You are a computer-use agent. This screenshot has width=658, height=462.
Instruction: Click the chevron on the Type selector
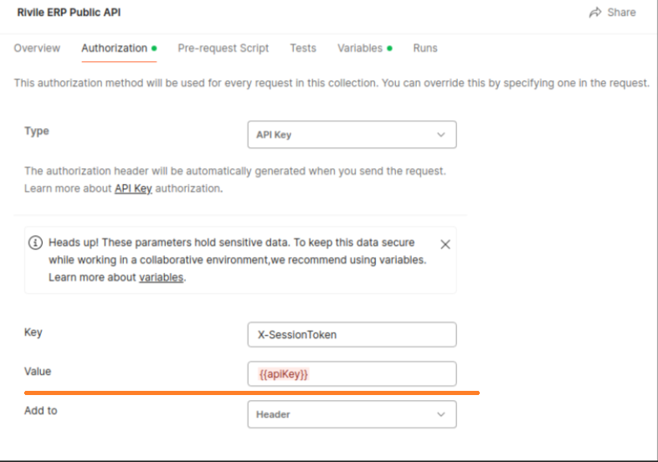[441, 135]
